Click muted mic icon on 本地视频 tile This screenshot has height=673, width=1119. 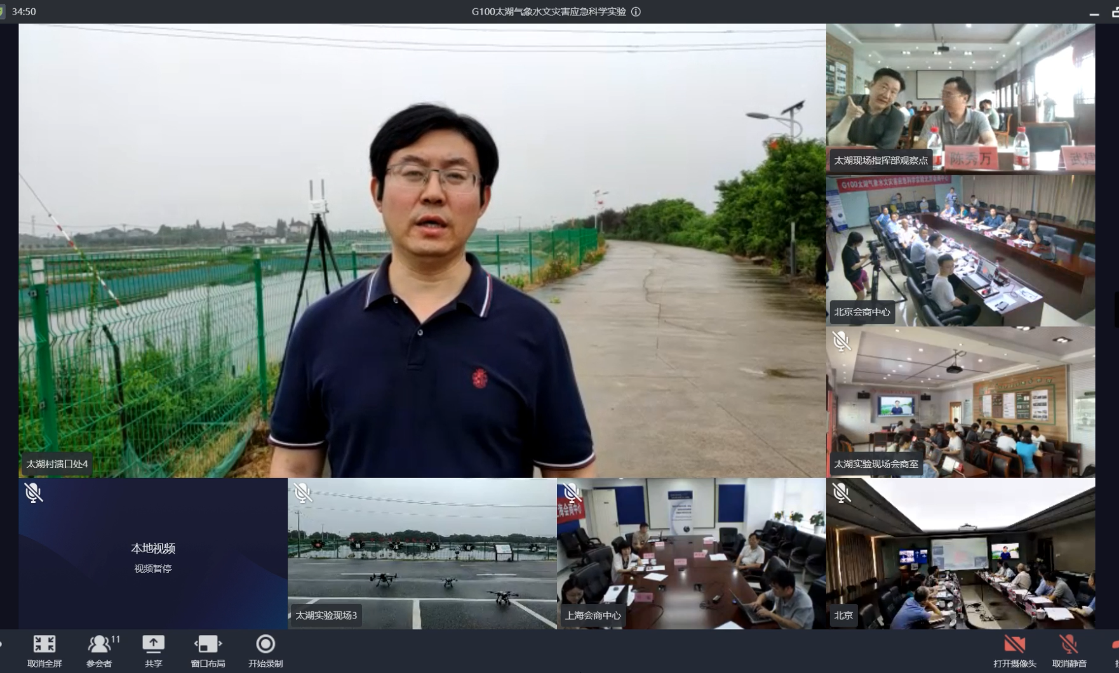pyautogui.click(x=33, y=493)
